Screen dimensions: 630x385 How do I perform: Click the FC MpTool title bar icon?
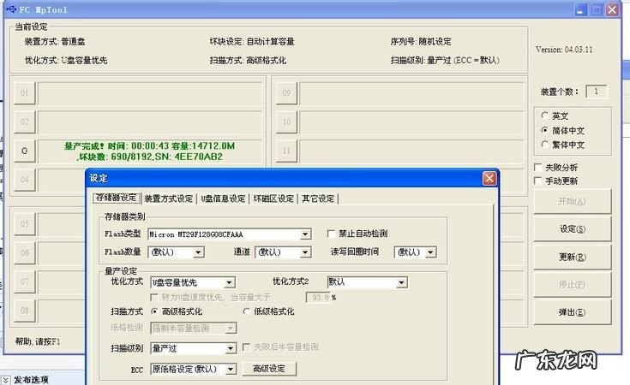[10, 9]
